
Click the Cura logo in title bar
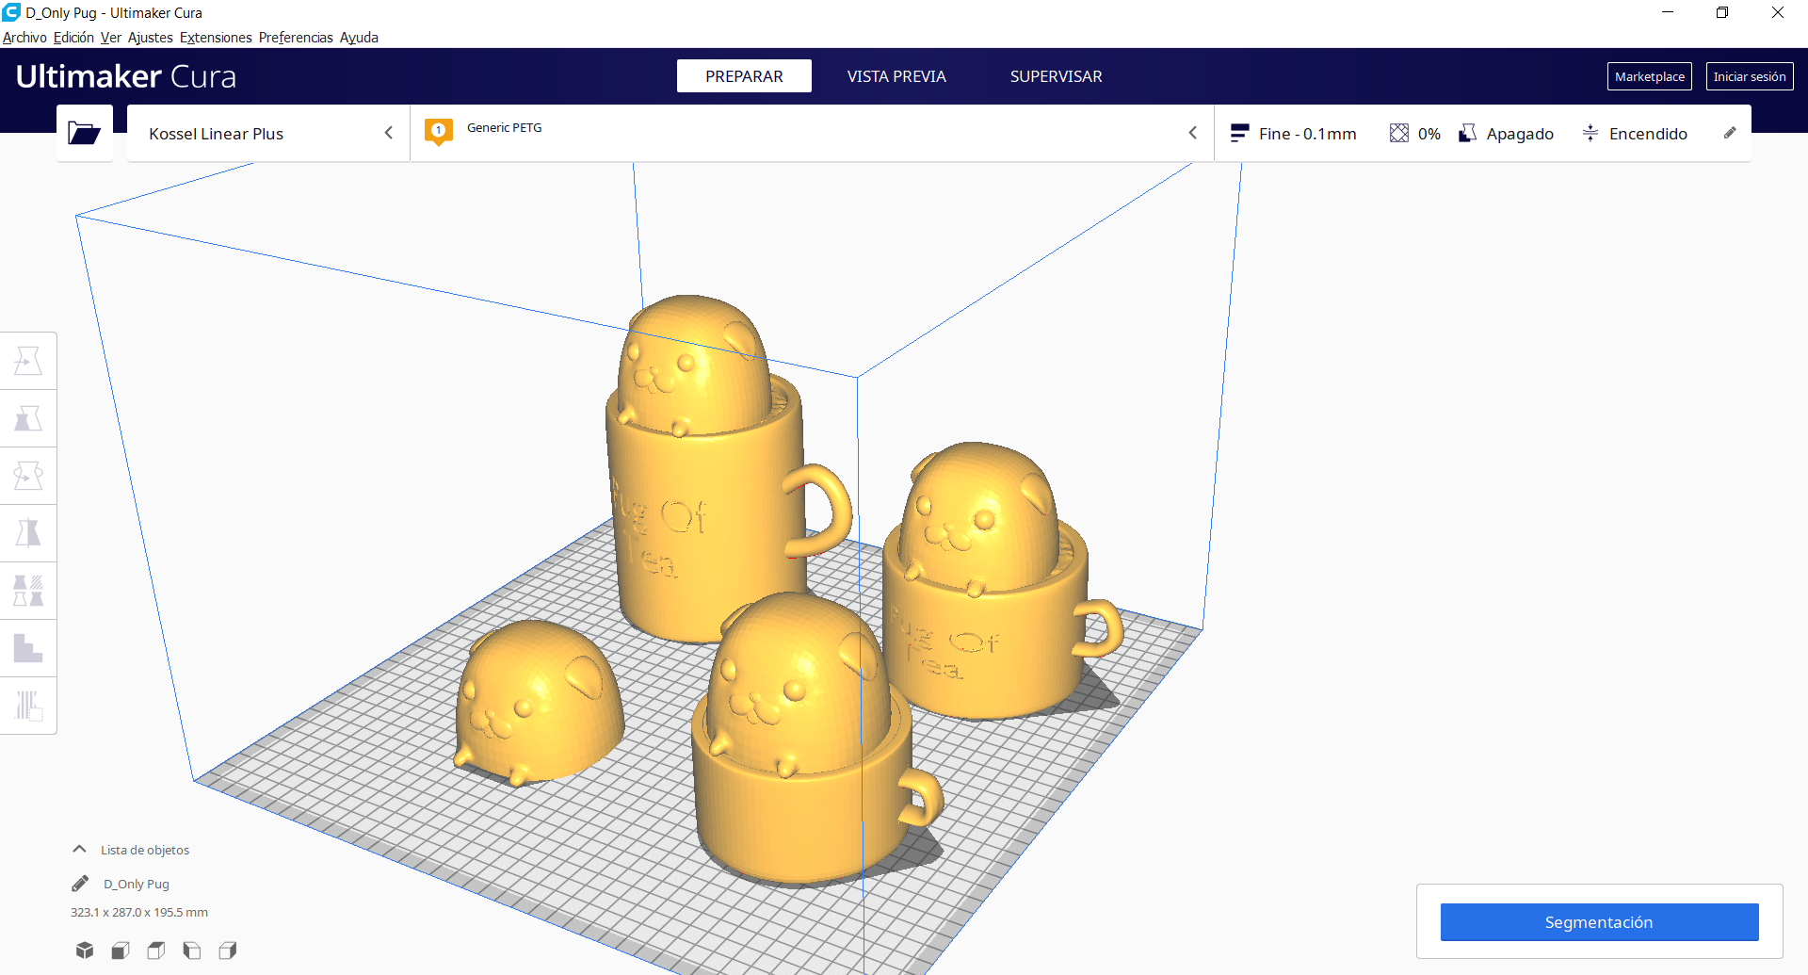[x=11, y=12]
